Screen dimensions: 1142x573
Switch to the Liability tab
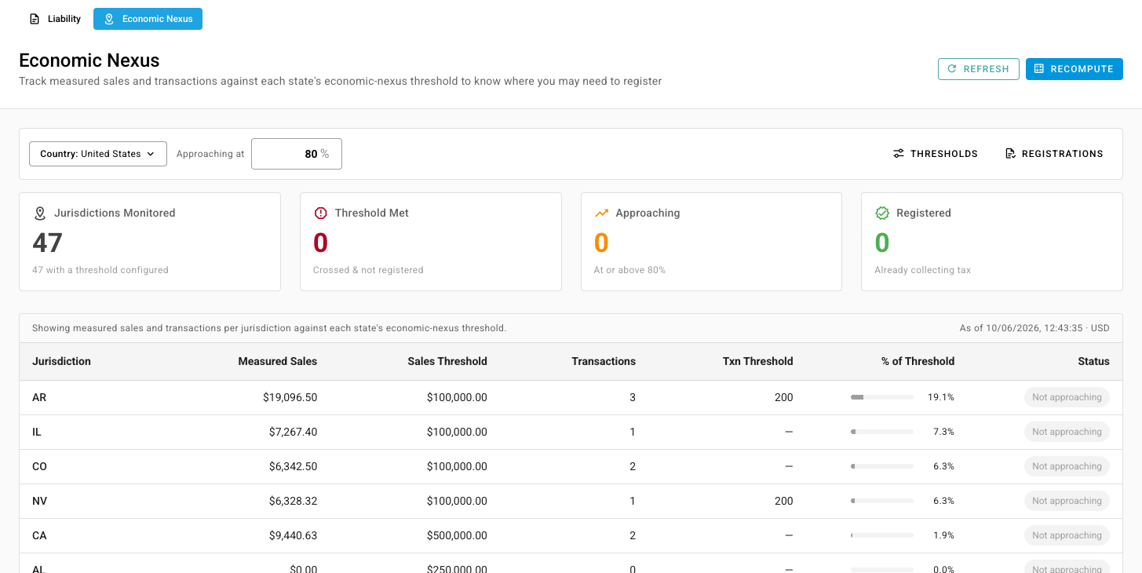(x=55, y=19)
